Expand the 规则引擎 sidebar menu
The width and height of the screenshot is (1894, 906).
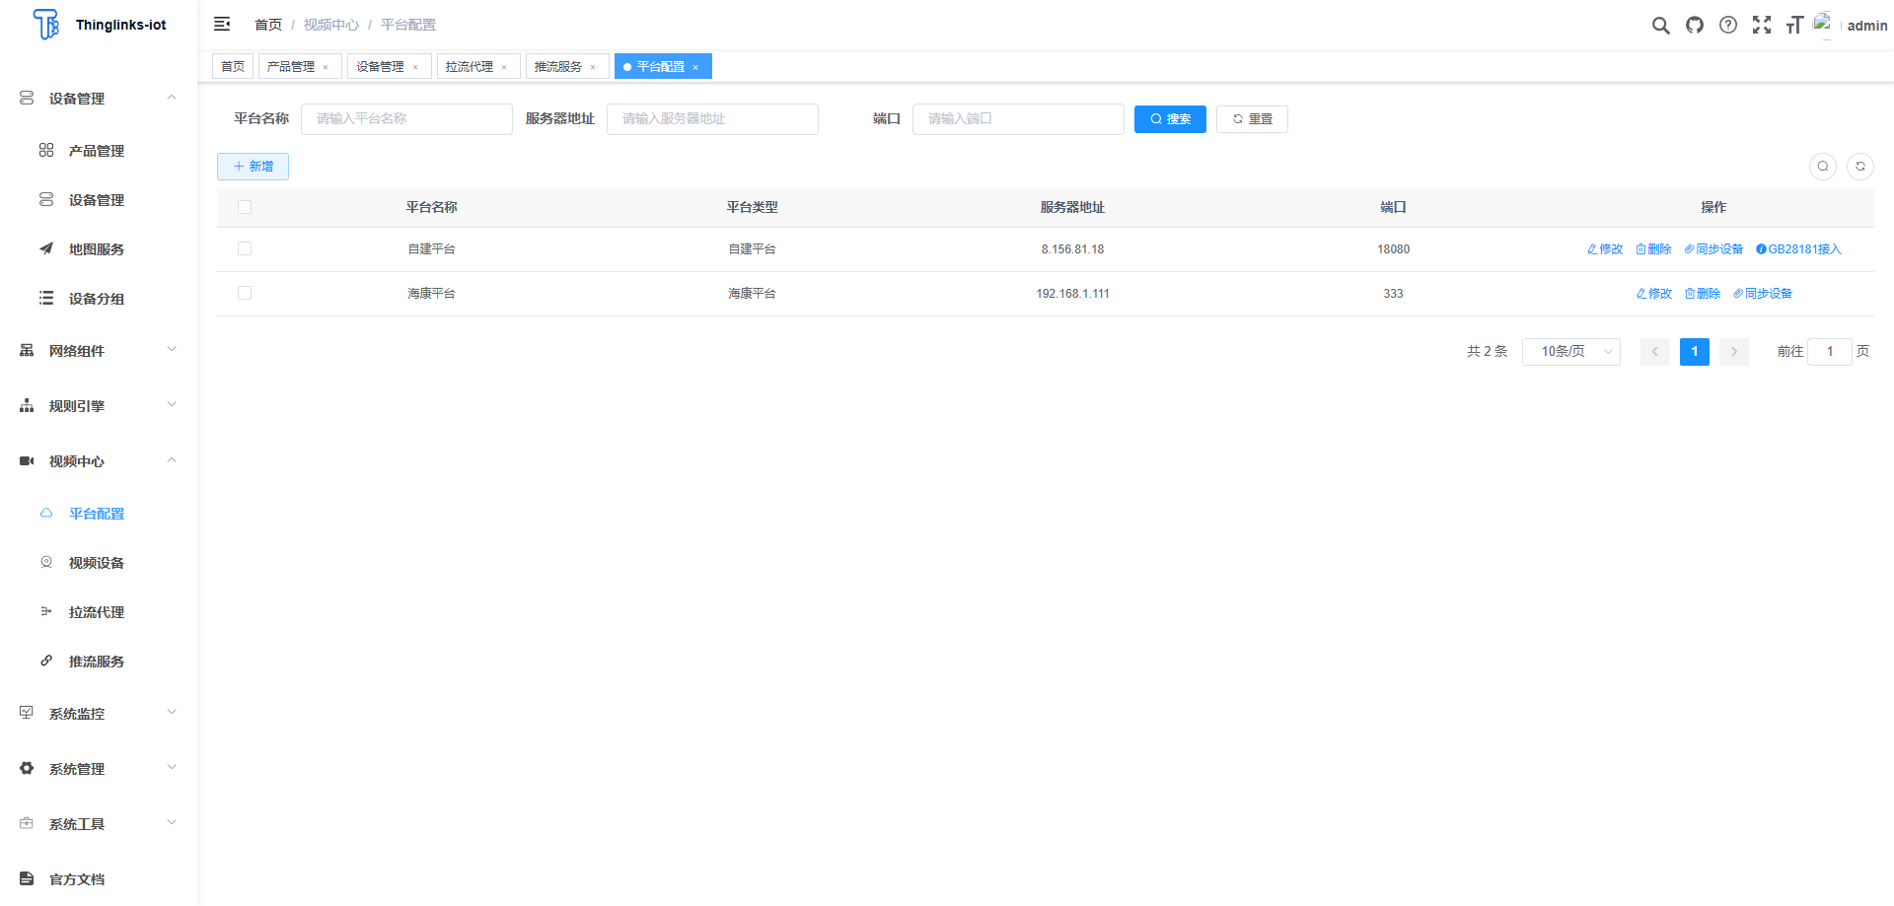pyautogui.click(x=99, y=406)
